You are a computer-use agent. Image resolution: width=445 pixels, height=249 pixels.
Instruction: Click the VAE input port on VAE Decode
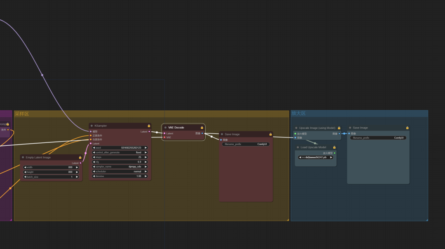[164, 137]
